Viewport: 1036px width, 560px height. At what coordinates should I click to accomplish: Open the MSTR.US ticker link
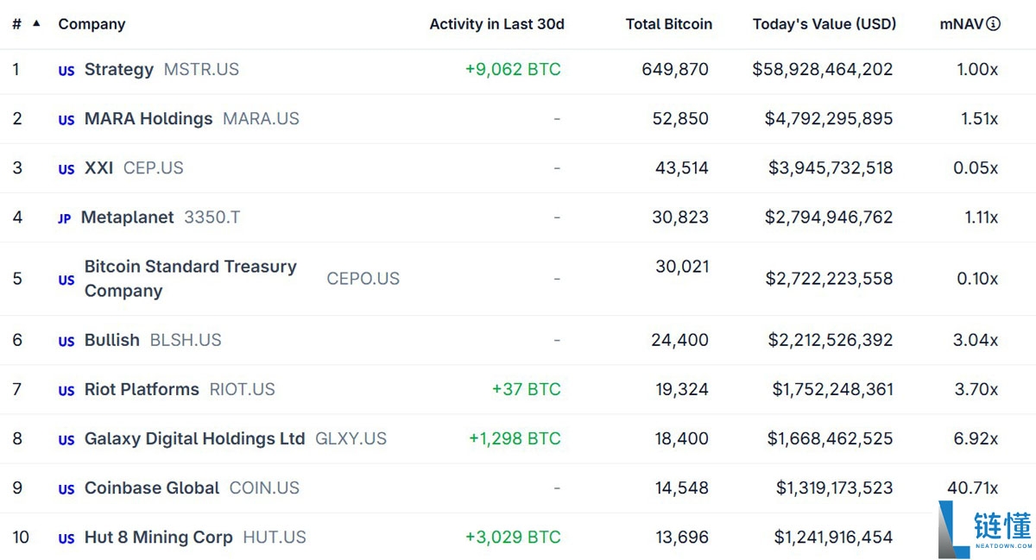[201, 70]
